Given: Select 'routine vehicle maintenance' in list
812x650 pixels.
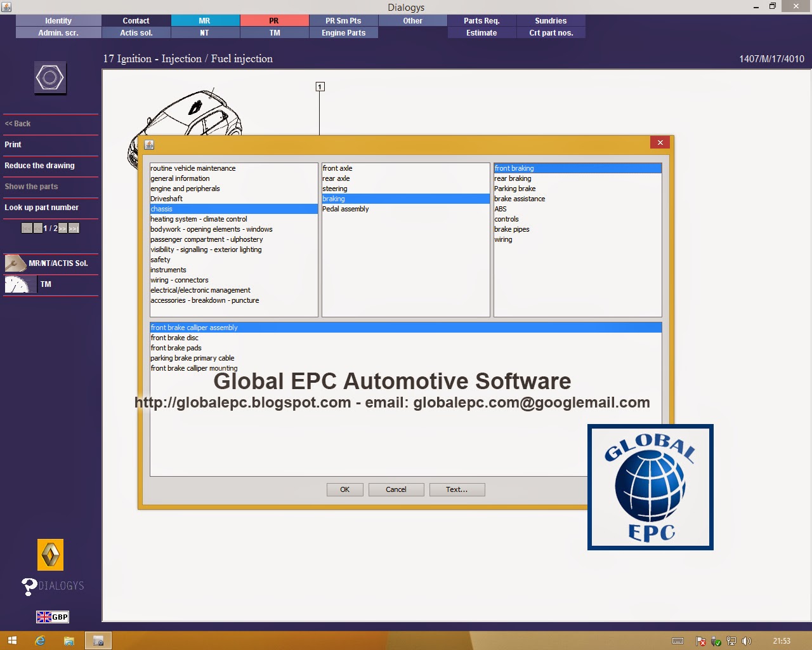Looking at the screenshot, I should tap(234, 168).
